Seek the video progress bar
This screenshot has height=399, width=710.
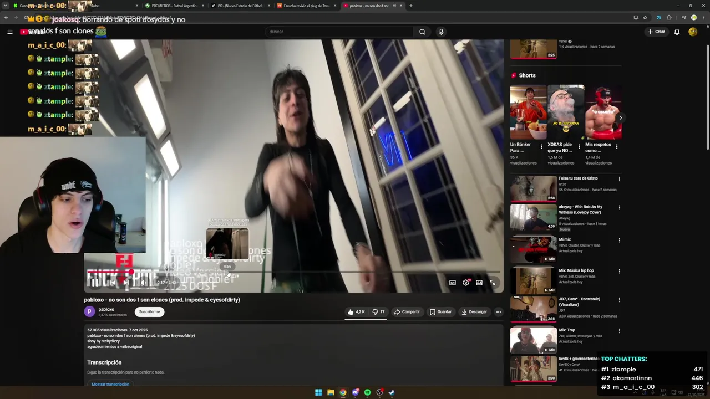[x=294, y=272]
